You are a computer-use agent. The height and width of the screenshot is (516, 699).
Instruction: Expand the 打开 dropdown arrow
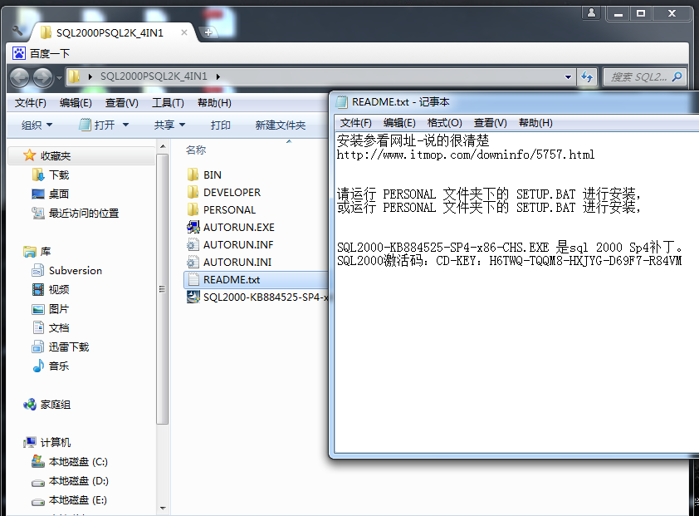(x=125, y=125)
